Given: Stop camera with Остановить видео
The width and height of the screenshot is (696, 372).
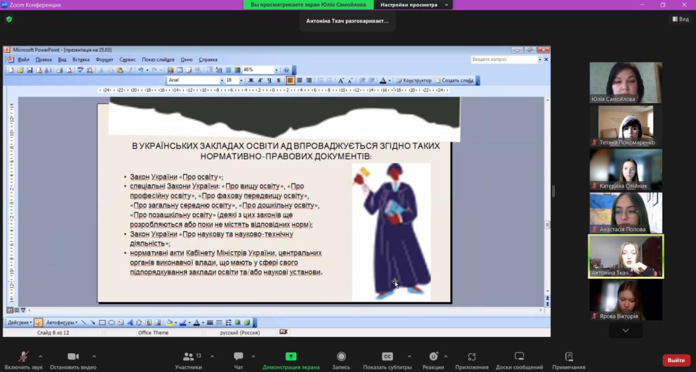Looking at the screenshot, I should pyautogui.click(x=72, y=357).
